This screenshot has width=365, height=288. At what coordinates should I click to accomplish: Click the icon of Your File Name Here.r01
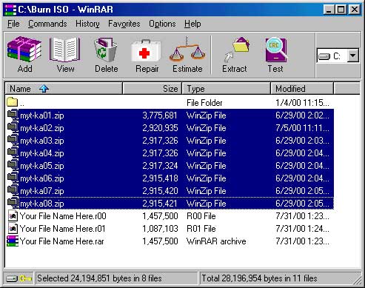(x=13, y=228)
